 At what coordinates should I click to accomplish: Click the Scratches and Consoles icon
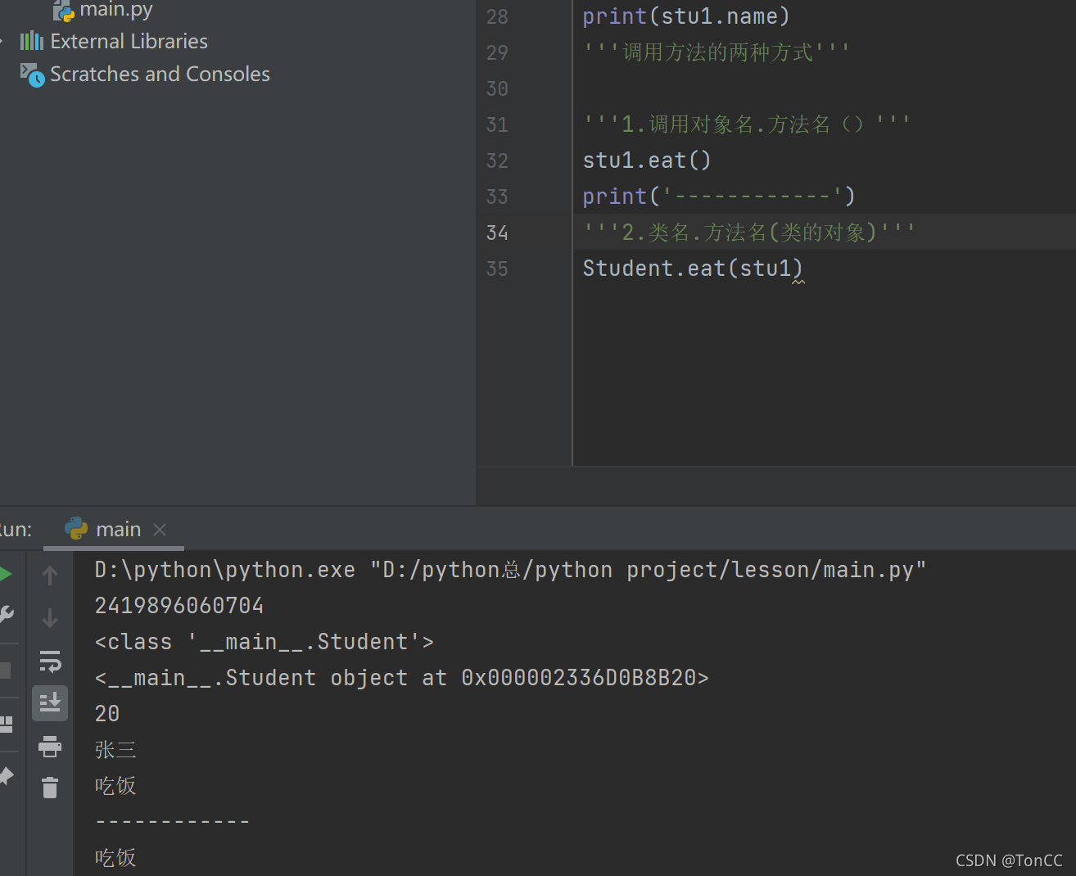32,75
